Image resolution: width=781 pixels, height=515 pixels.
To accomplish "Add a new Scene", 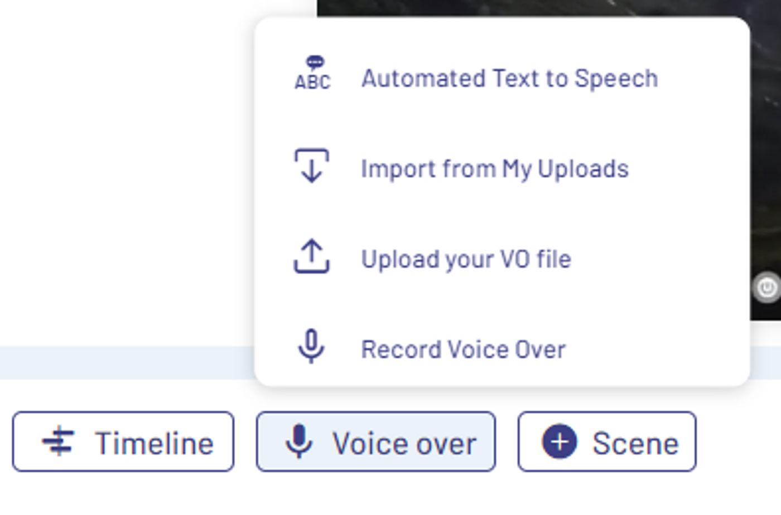I will click(x=607, y=442).
